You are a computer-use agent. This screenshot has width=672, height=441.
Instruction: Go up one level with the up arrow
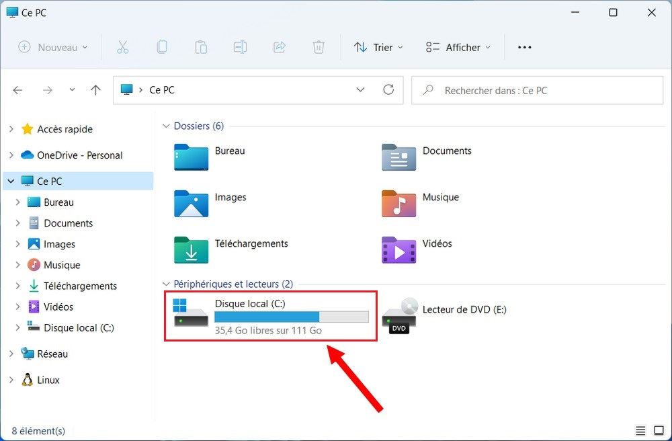click(x=95, y=90)
